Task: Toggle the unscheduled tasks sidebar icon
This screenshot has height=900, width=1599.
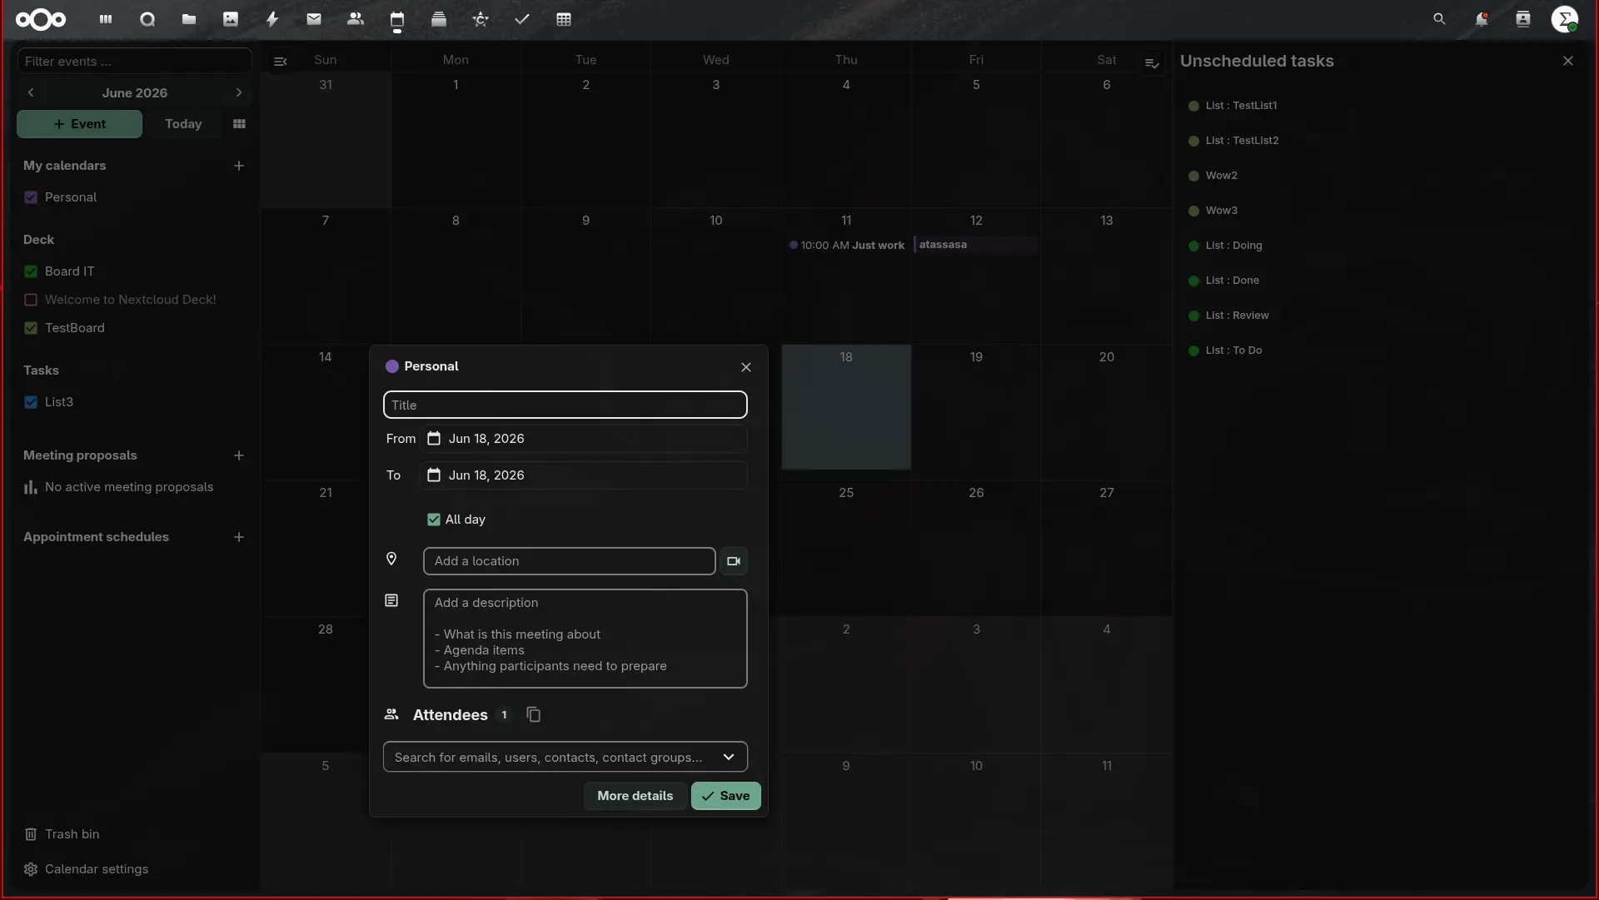Action: pyautogui.click(x=1152, y=63)
